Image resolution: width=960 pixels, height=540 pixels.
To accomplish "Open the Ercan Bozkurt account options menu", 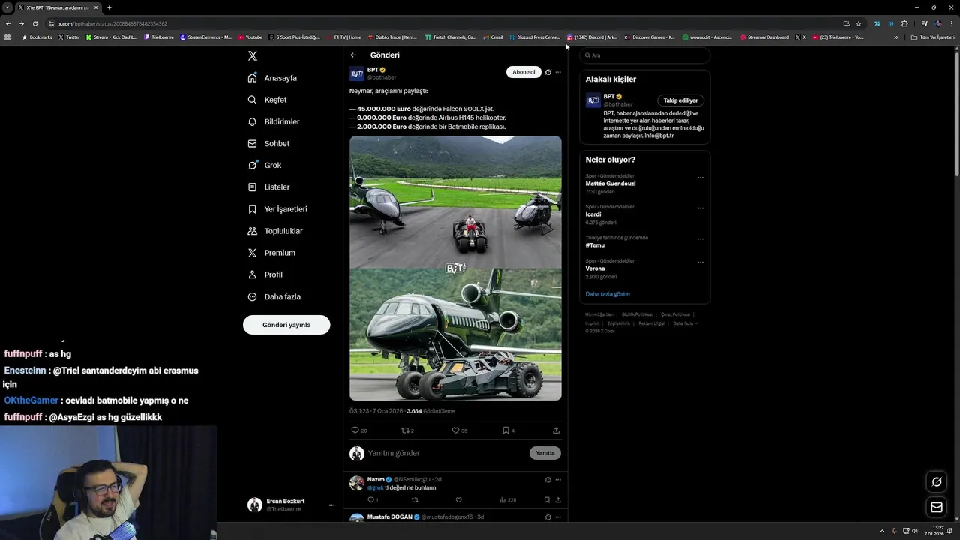I will click(331, 505).
